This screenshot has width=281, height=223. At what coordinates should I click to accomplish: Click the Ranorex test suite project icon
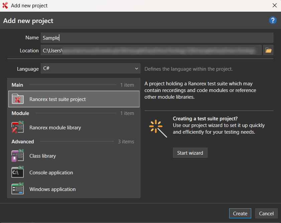pyautogui.click(x=18, y=99)
